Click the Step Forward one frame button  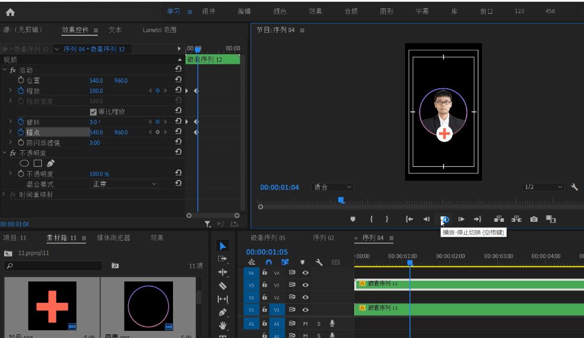tap(461, 219)
